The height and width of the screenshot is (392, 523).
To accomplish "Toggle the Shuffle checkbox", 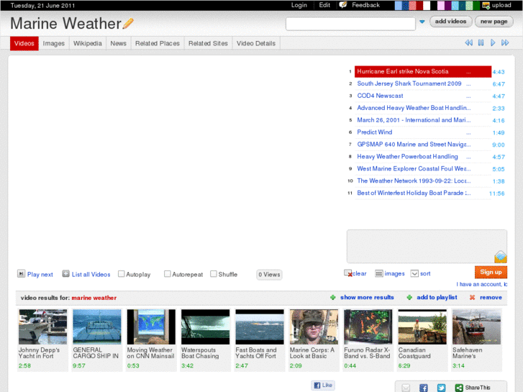I will [x=214, y=274].
